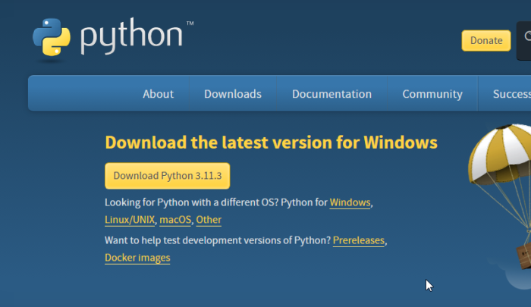Open the Downloads menu
531x307 pixels.
232,94
